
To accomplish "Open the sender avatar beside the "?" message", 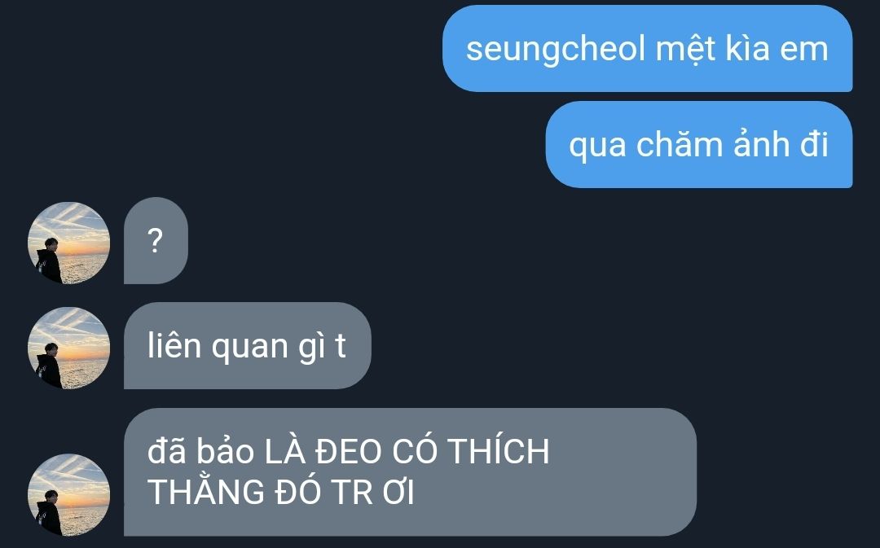I will (x=69, y=243).
